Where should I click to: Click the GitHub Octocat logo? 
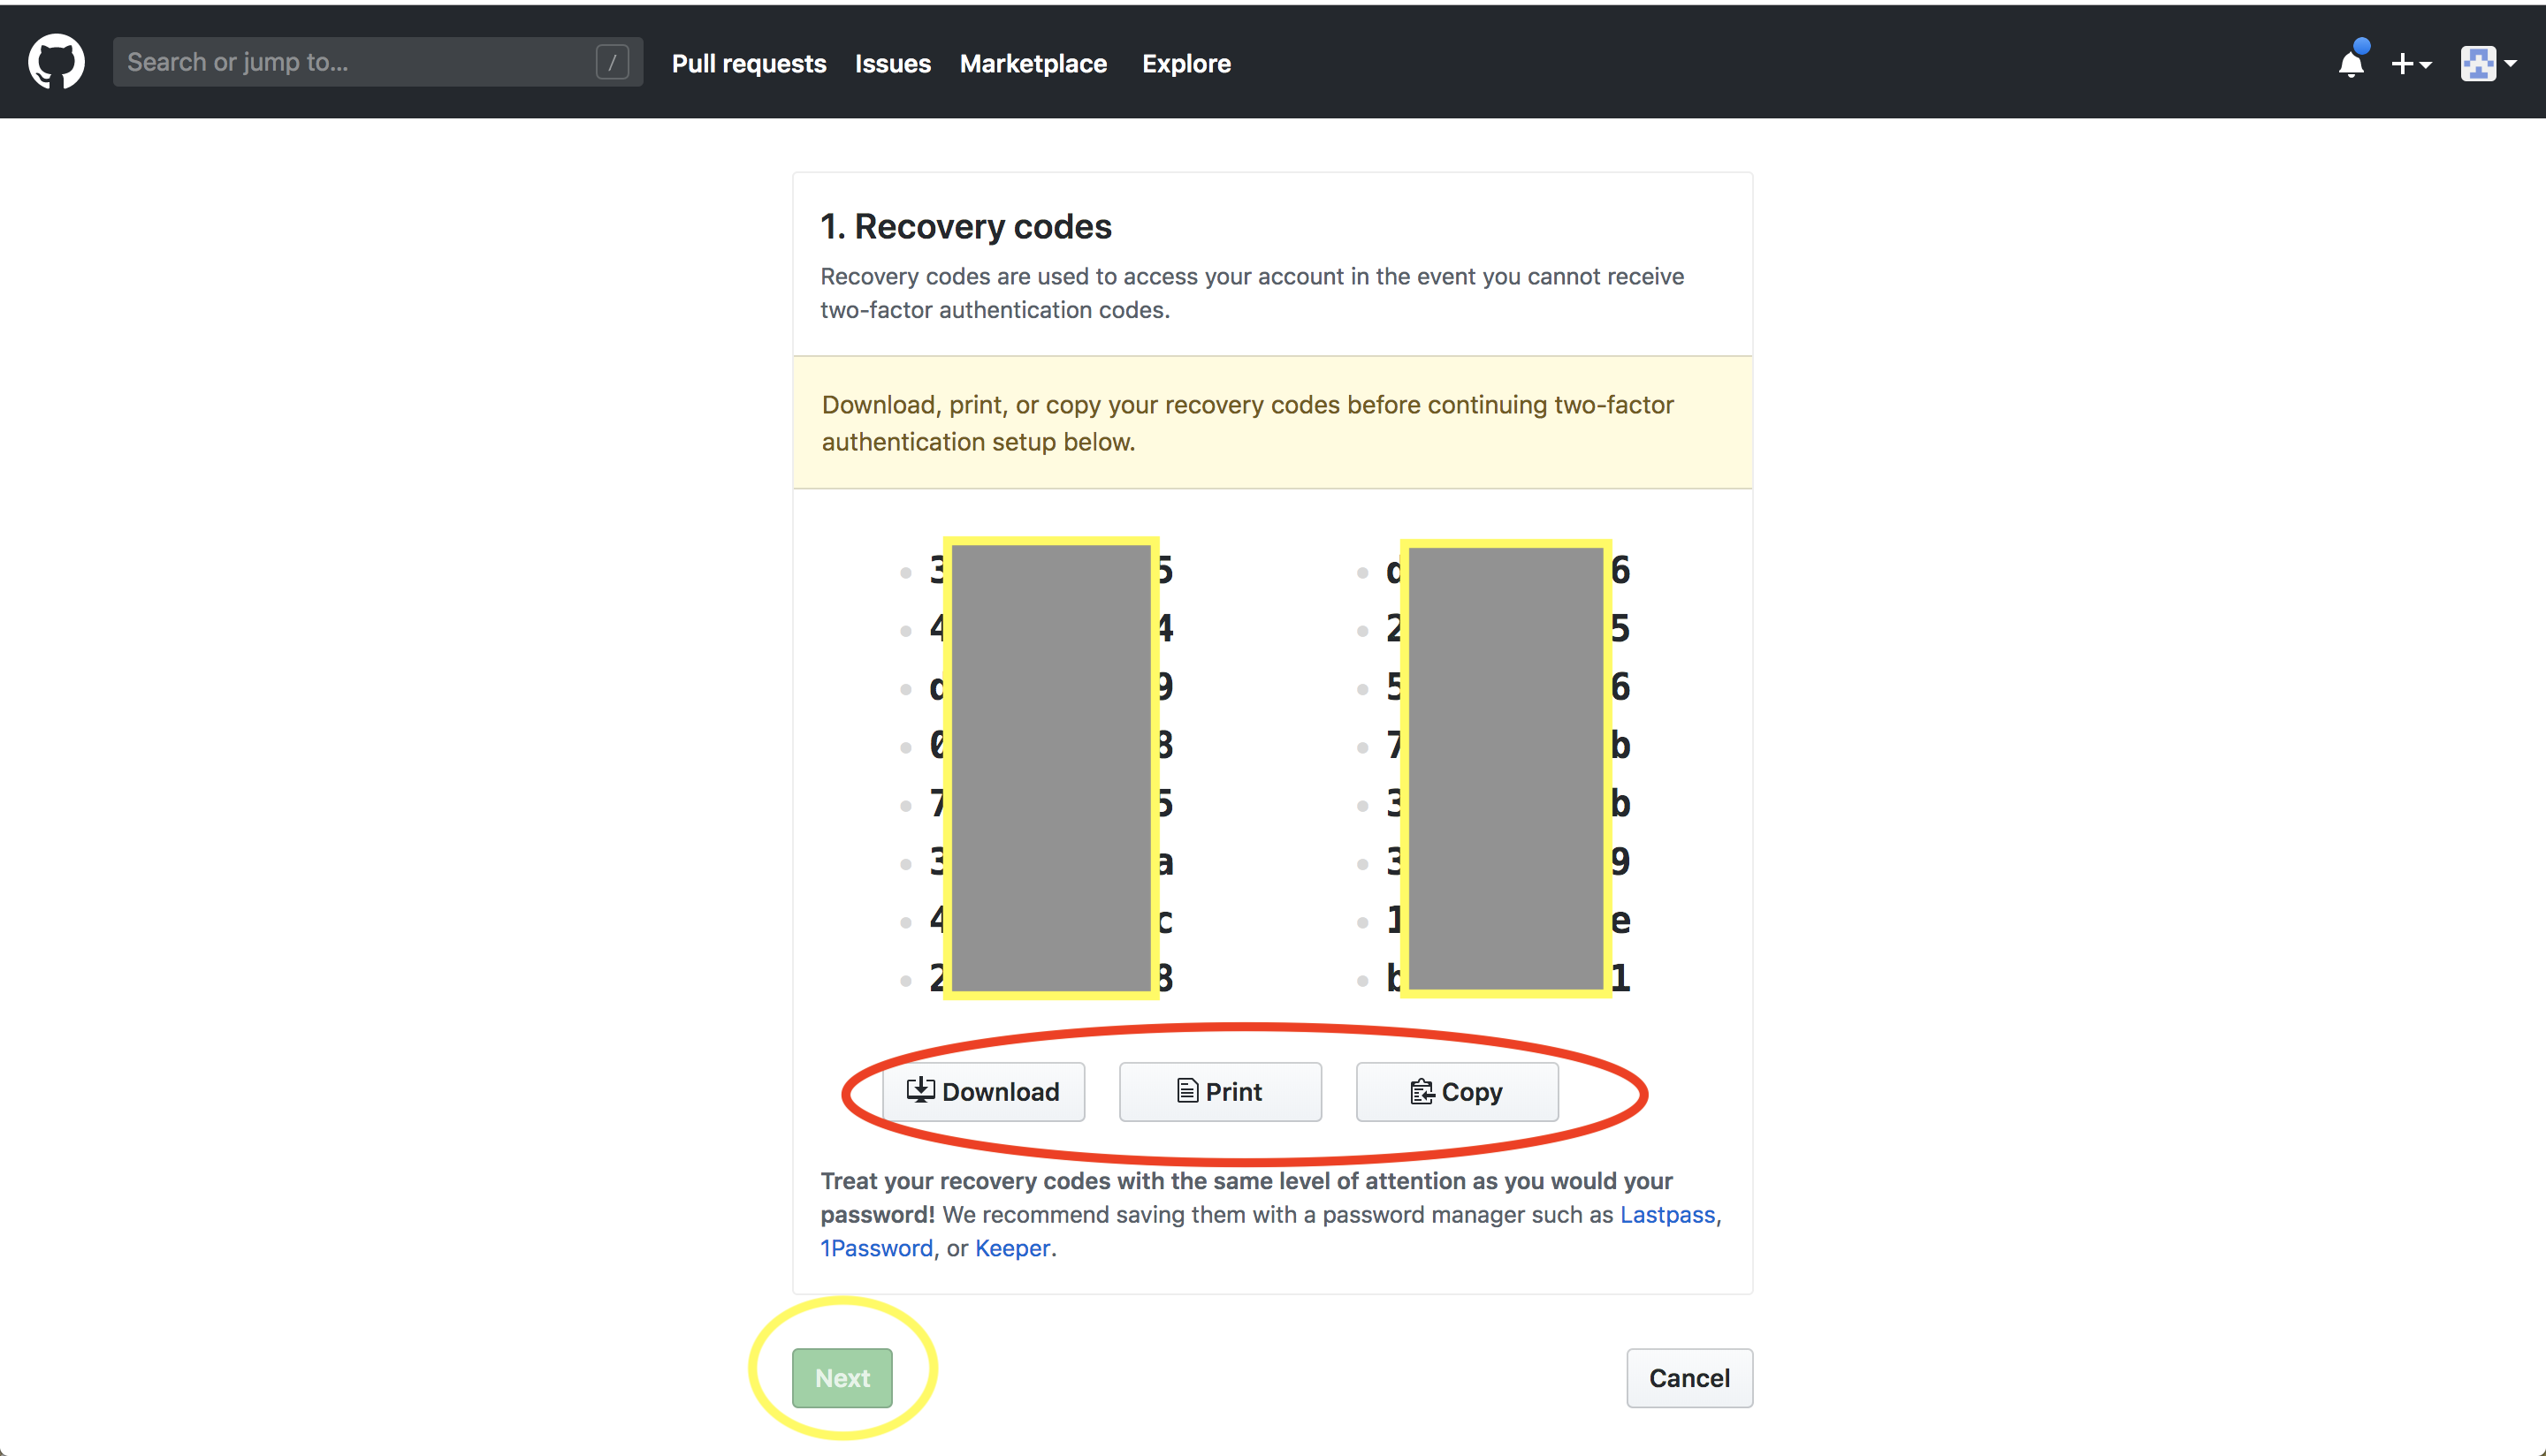point(56,62)
